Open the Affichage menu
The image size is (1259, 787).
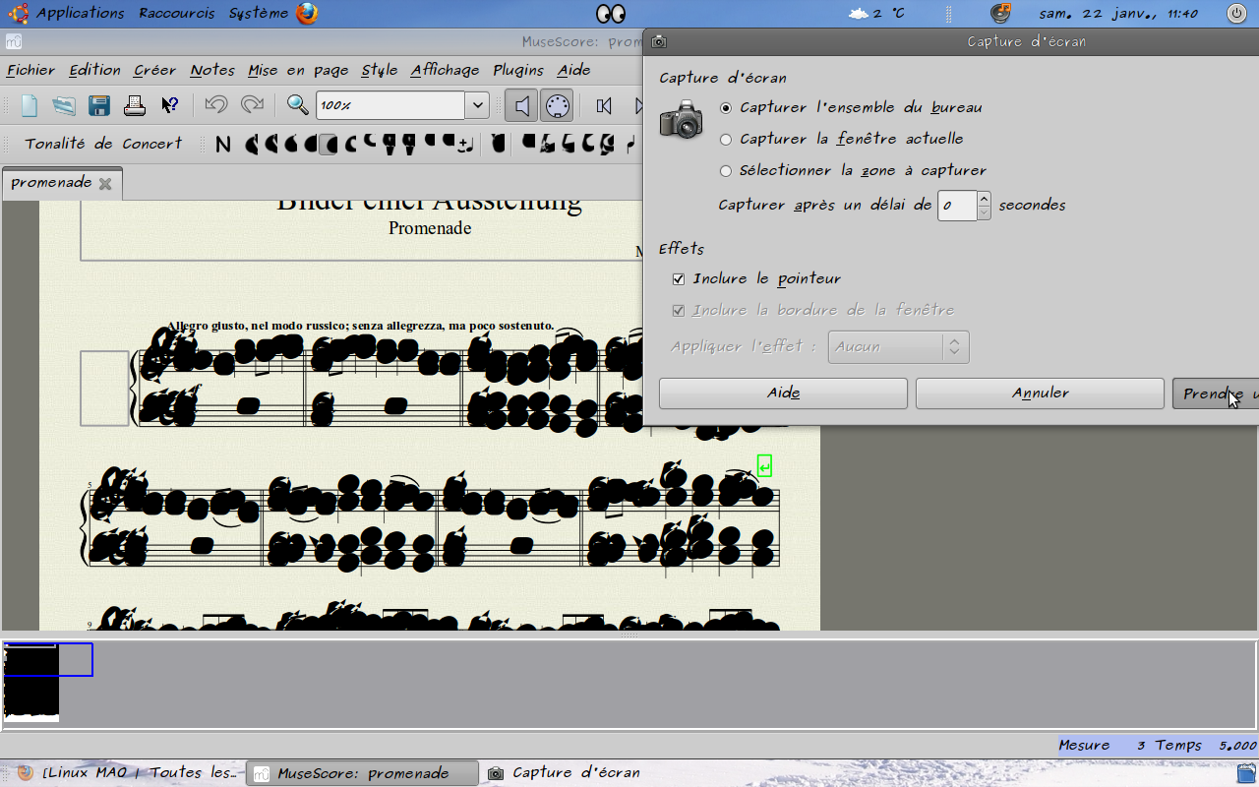pos(445,70)
